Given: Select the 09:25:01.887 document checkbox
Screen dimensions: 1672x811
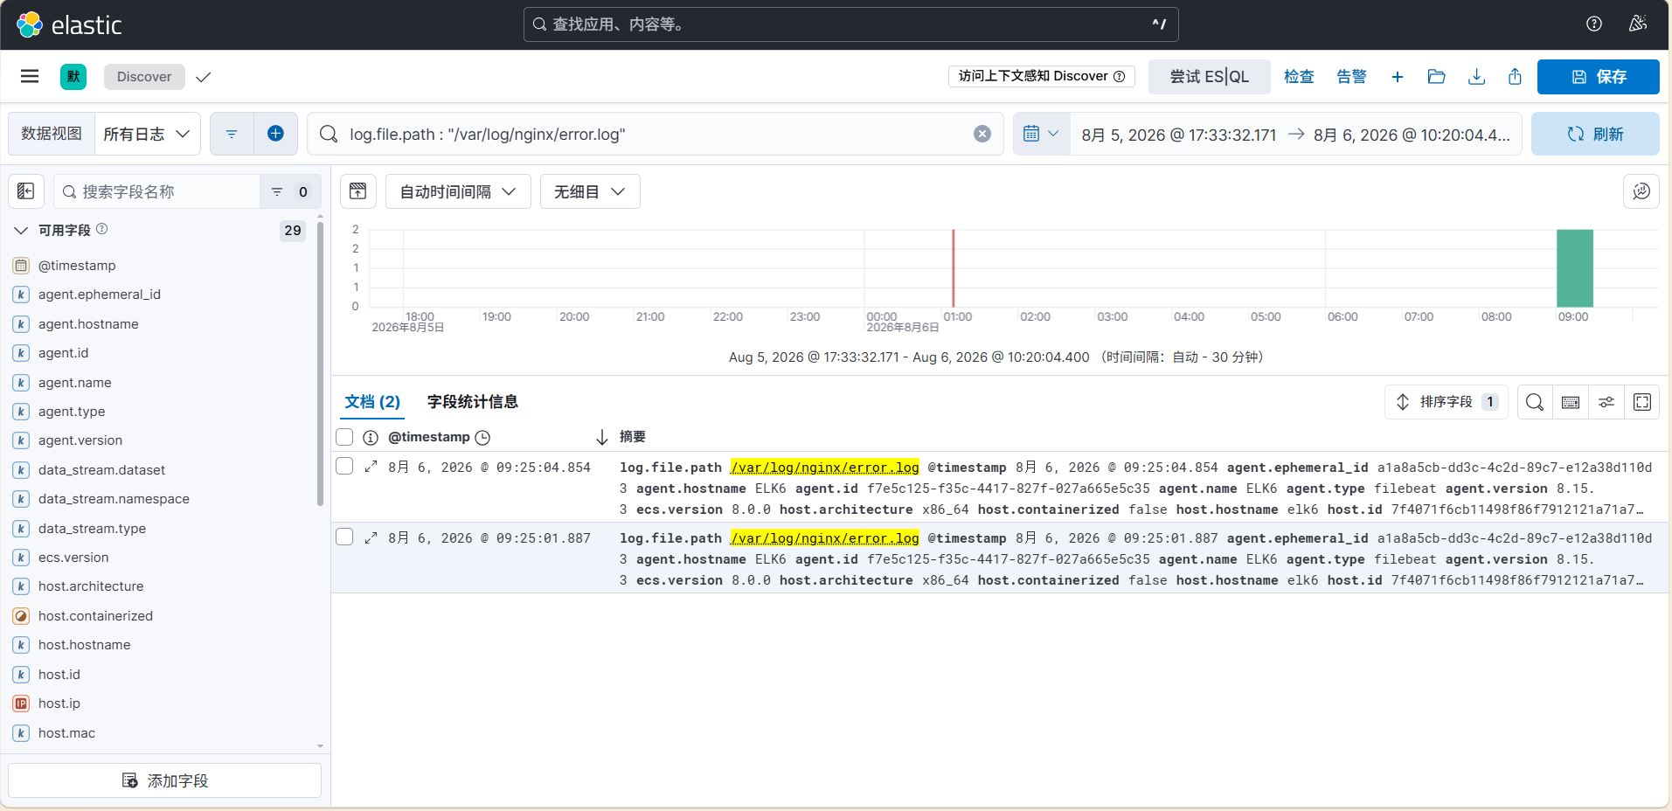Looking at the screenshot, I should [344, 537].
